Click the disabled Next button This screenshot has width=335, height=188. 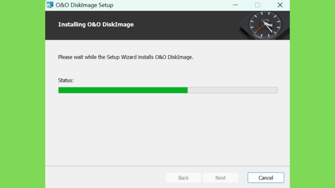tap(220, 178)
